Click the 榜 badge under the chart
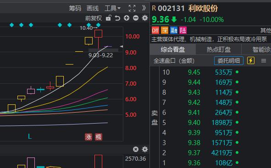Image resolution: width=271 pixels, height=168 pixels. click(99, 137)
